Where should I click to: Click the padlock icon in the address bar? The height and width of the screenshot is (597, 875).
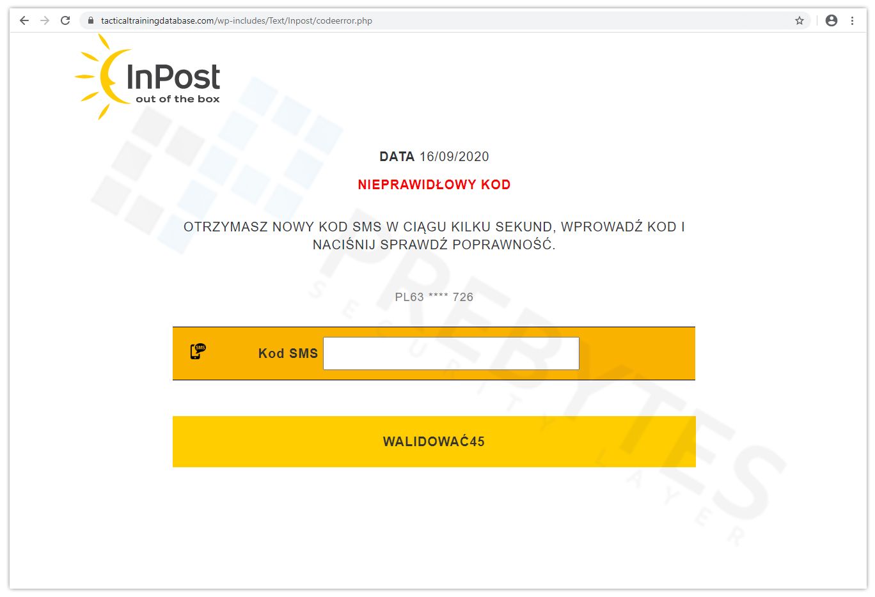(91, 20)
